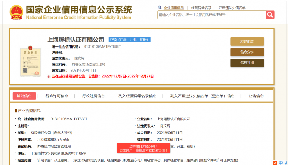This screenshot has height=165, width=288.
Task: Select the 严重违法失信名单 search category
Action: pos(232,8)
